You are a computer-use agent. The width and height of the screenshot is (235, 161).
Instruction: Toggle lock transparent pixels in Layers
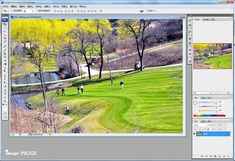pyautogui.click(x=200, y=129)
